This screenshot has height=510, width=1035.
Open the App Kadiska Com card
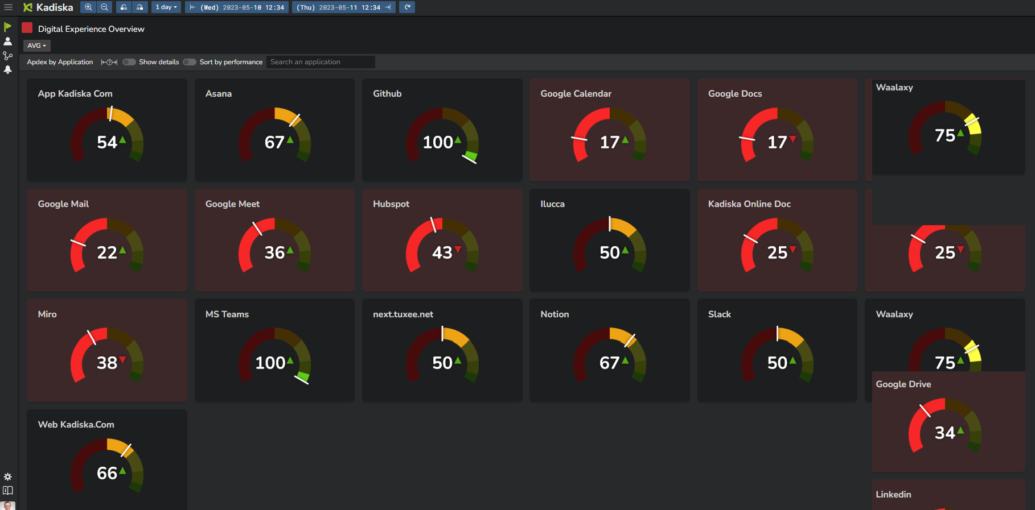[x=107, y=130]
